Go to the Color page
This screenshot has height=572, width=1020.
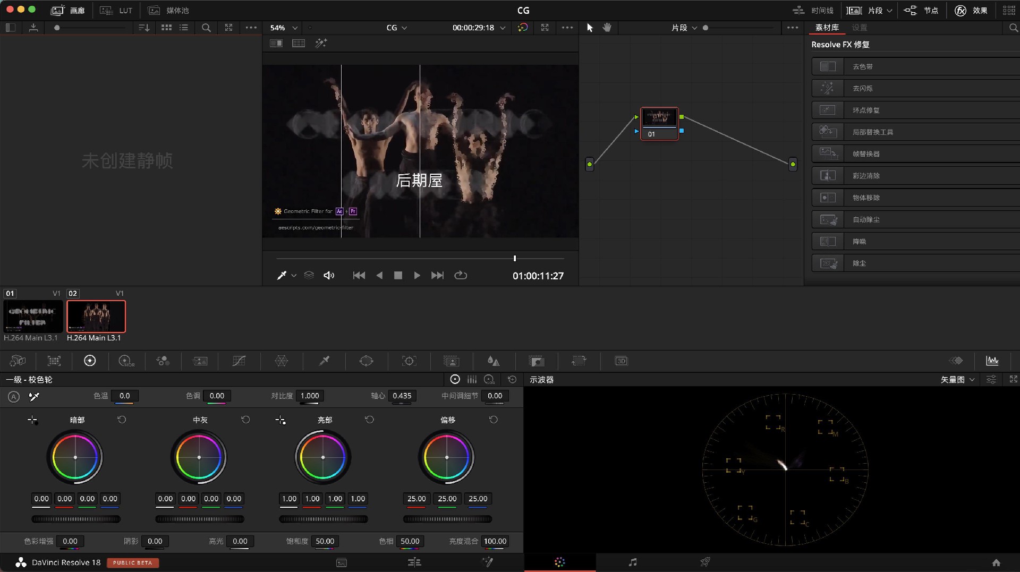click(560, 562)
